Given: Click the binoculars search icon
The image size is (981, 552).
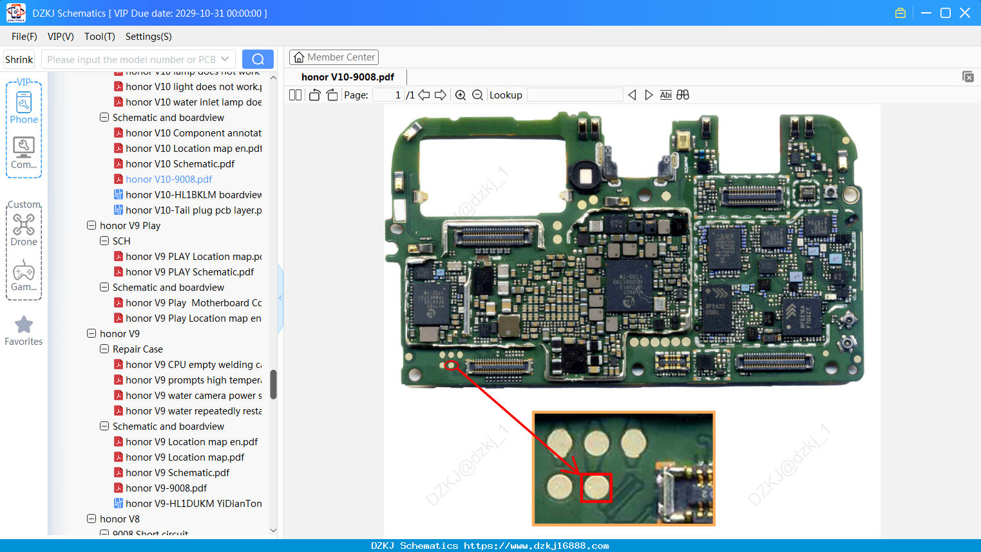Looking at the screenshot, I should [683, 95].
